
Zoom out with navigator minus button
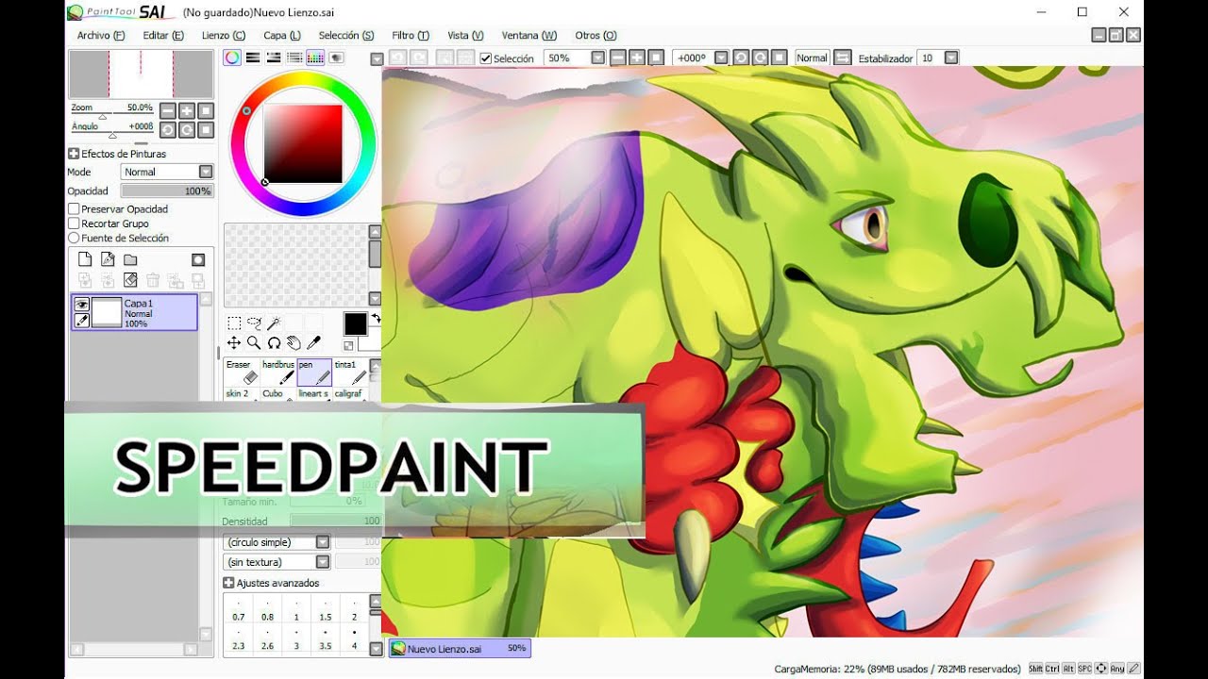pos(167,110)
